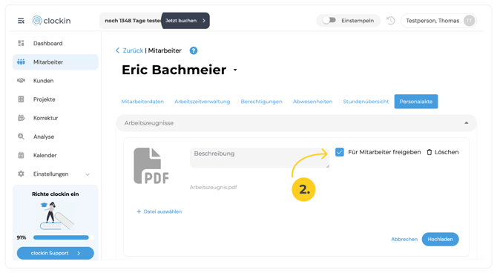Click the plus icon beside Datei auswählen
Viewport: 497px width, 273px height.
coord(139,211)
